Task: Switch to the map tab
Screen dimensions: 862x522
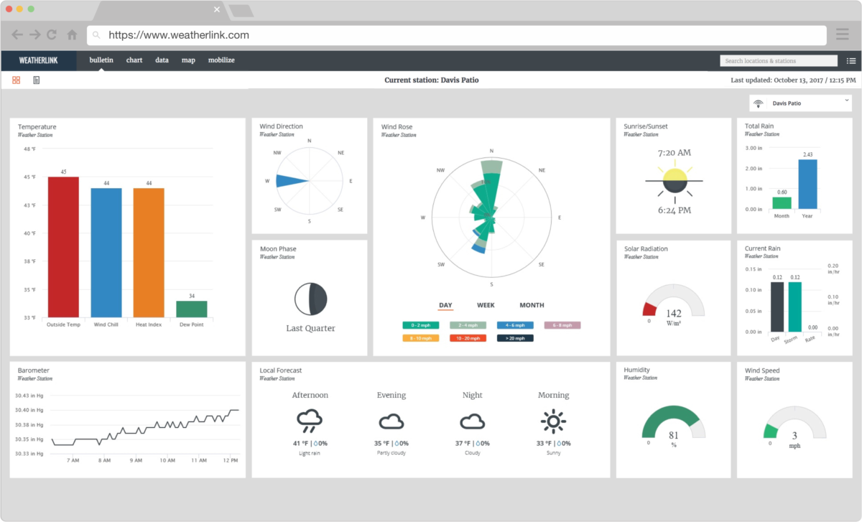Action: (x=188, y=60)
